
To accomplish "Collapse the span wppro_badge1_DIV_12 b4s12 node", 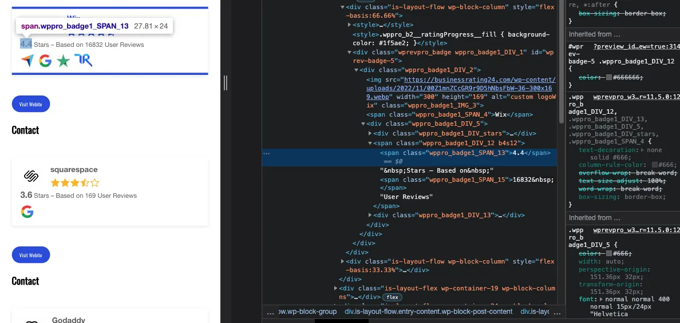I will point(370,143).
